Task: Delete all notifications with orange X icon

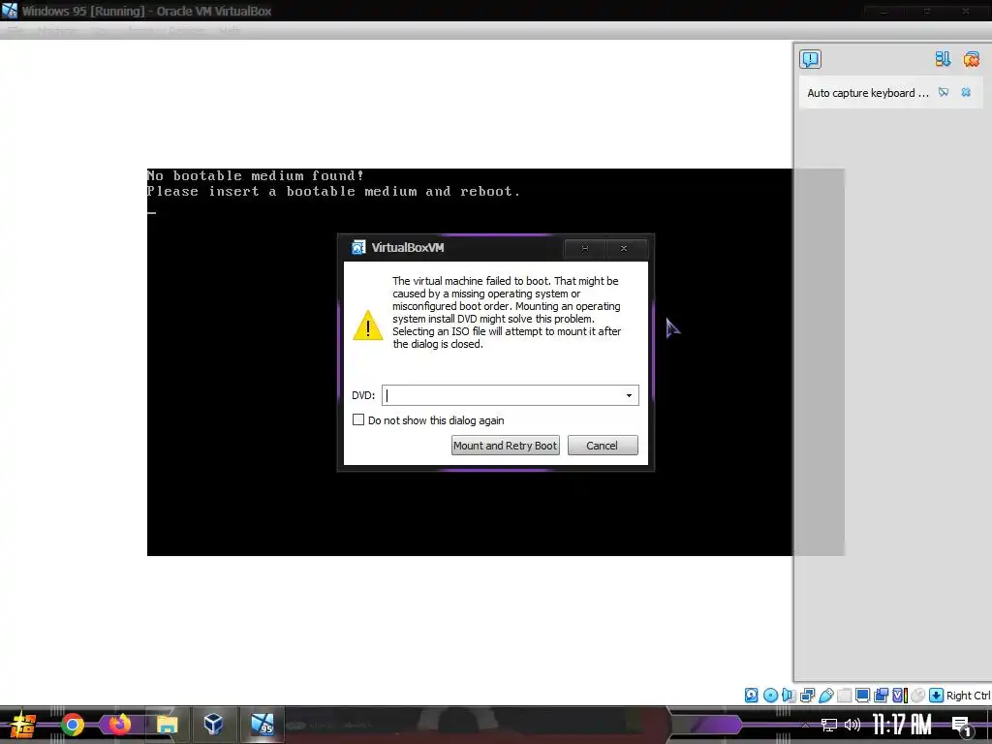Action: [x=971, y=59]
